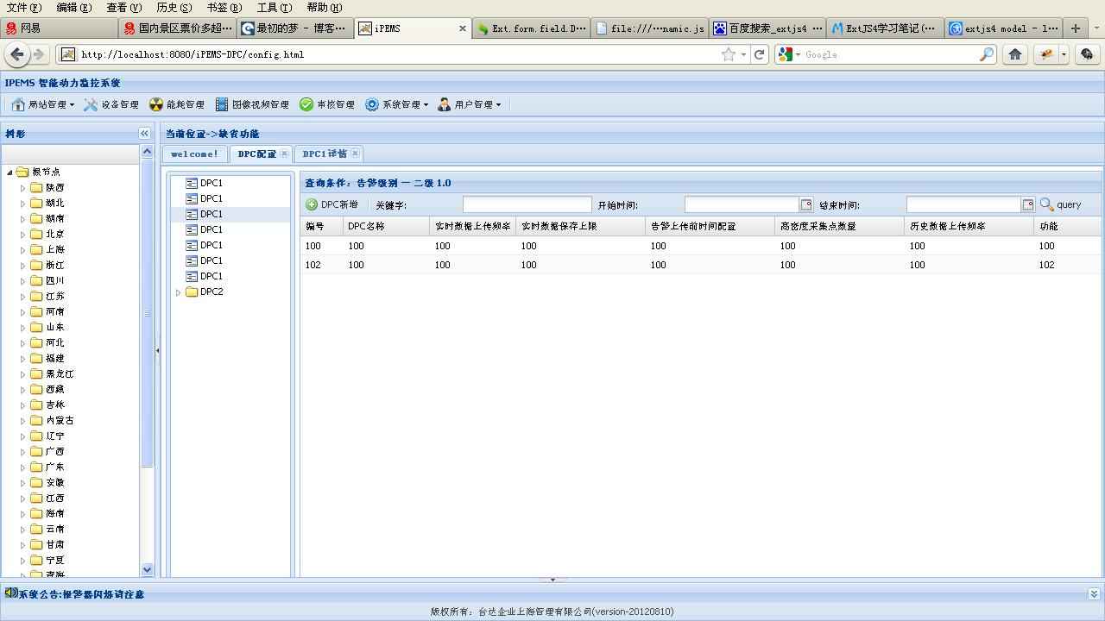The image size is (1105, 621).
Task: Select the 云南 tree item
Action: pyautogui.click(x=54, y=529)
